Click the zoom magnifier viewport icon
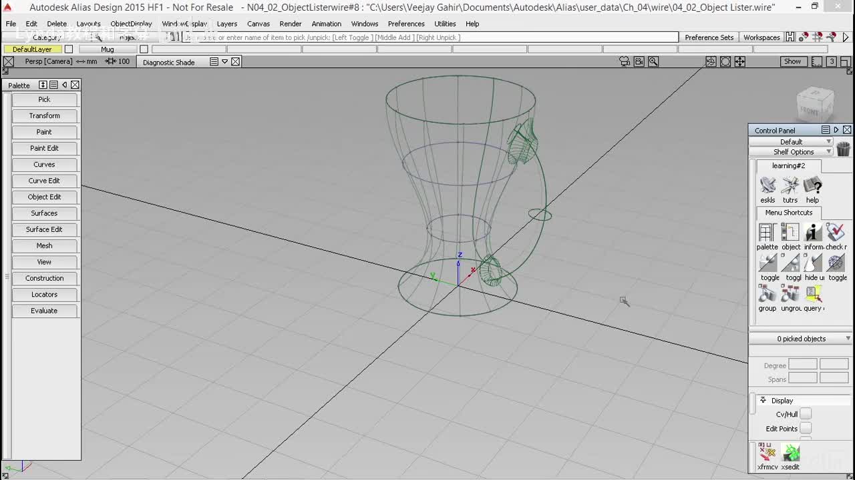 click(x=653, y=61)
